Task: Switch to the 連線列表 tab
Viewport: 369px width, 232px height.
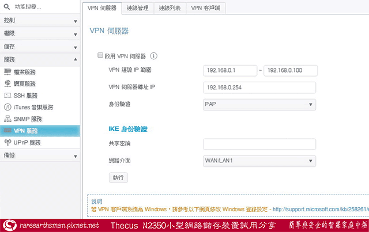Action: coord(170,8)
